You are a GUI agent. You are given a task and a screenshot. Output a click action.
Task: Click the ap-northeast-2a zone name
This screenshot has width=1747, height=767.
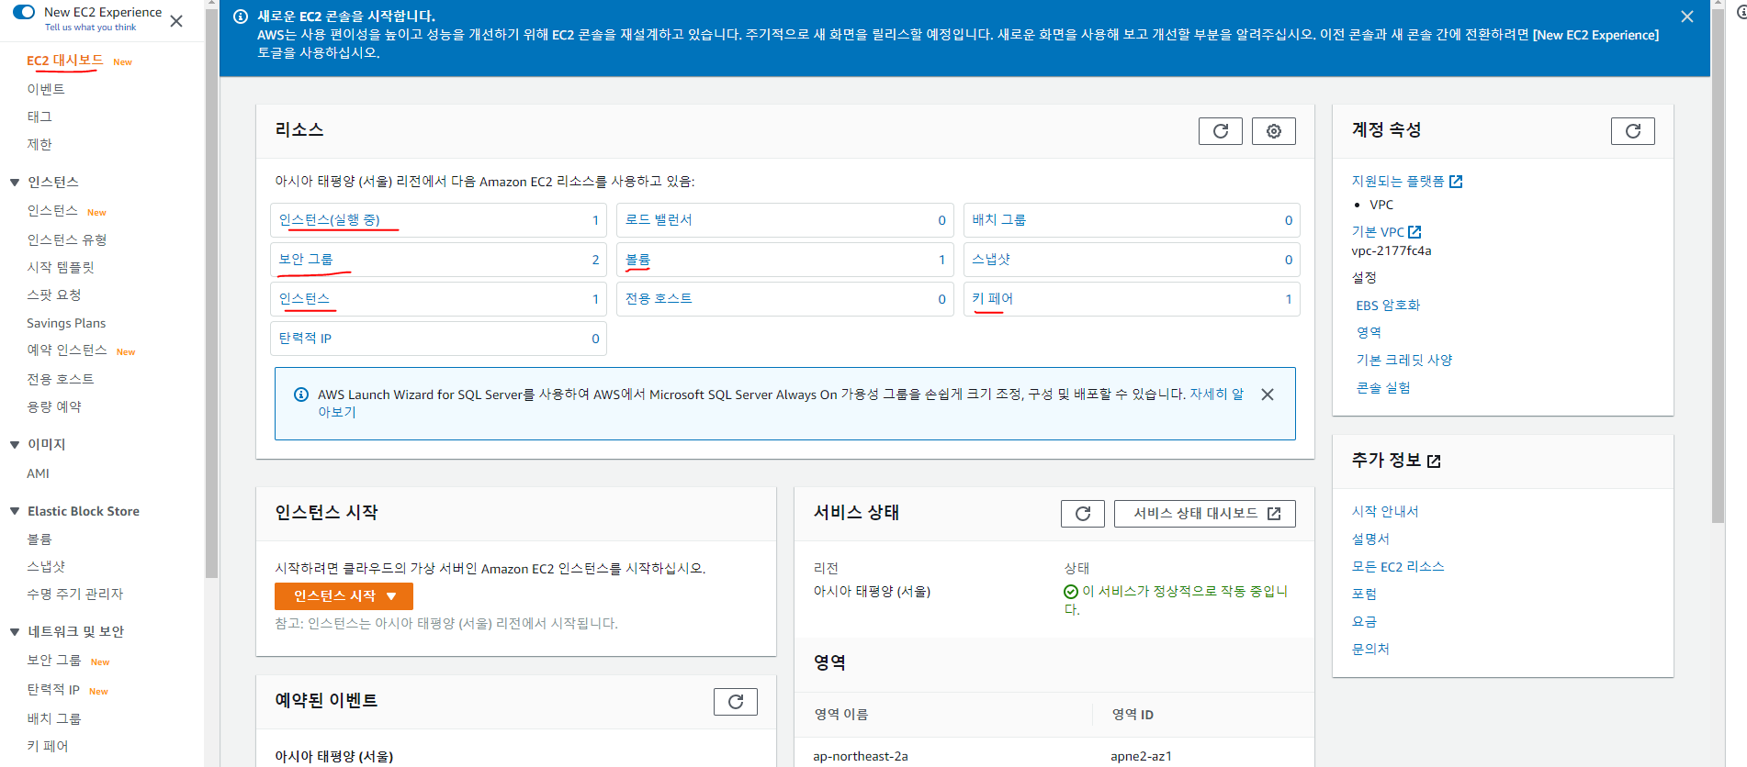860,757
